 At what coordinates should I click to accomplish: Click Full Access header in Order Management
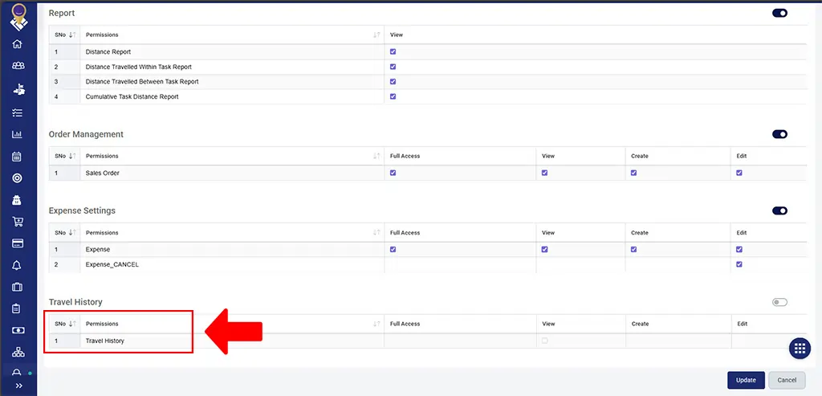(x=405, y=156)
